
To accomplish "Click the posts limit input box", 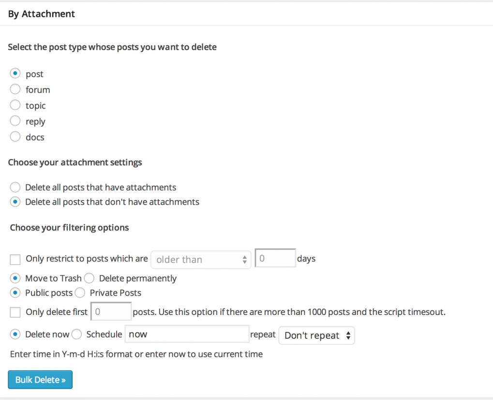I will [x=110, y=311].
